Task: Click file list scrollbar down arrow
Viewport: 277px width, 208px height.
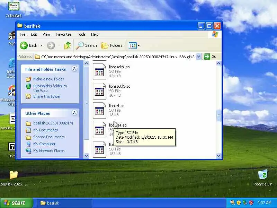Action: point(218,156)
